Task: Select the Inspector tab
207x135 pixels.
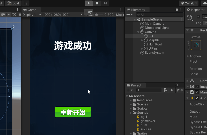Action: 196,10
